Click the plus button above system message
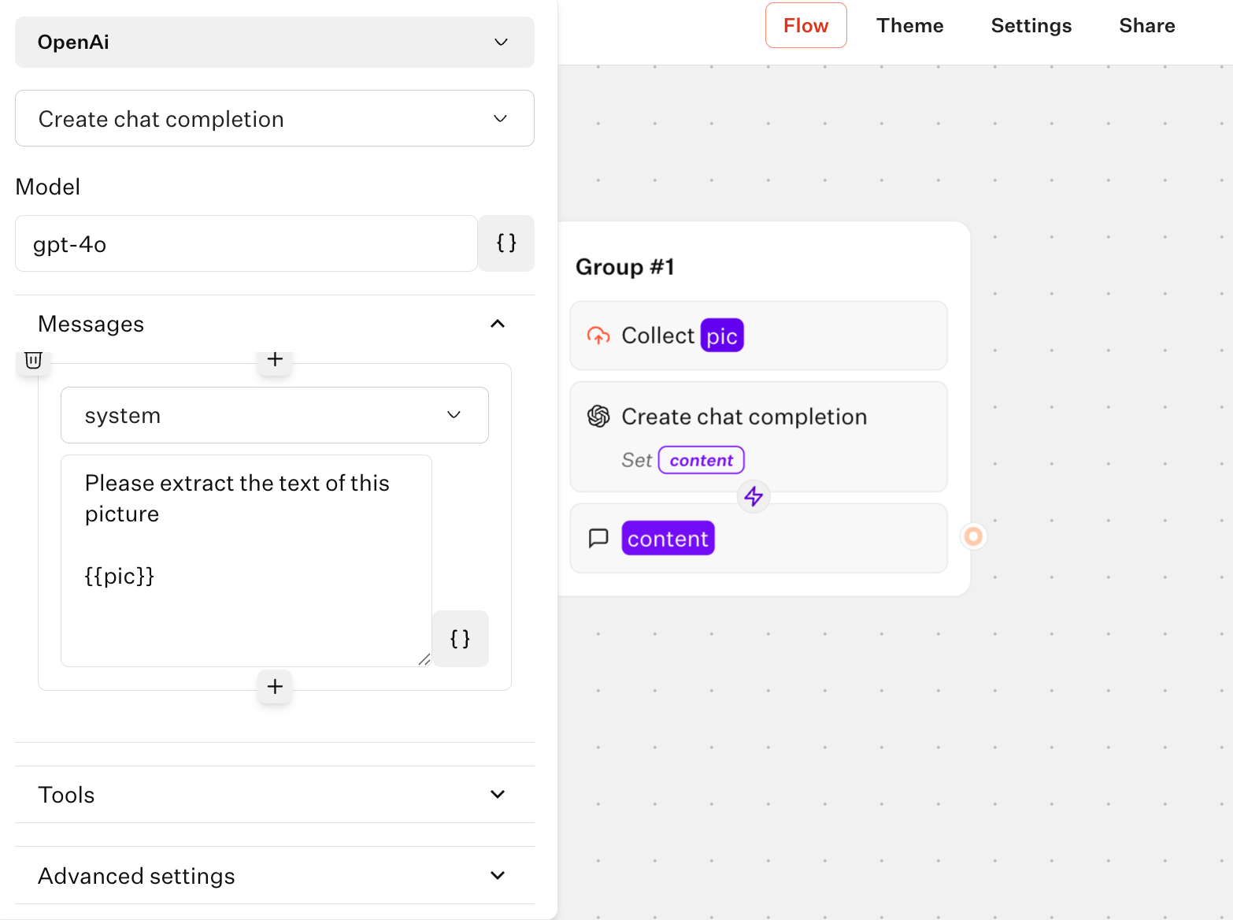Screen dimensions: 1233x920 coord(275,360)
